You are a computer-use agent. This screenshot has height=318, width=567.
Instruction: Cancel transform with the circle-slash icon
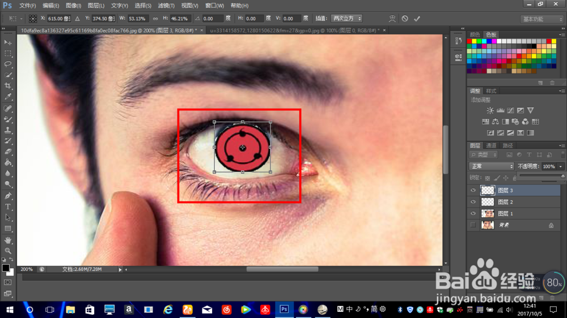[x=405, y=19]
